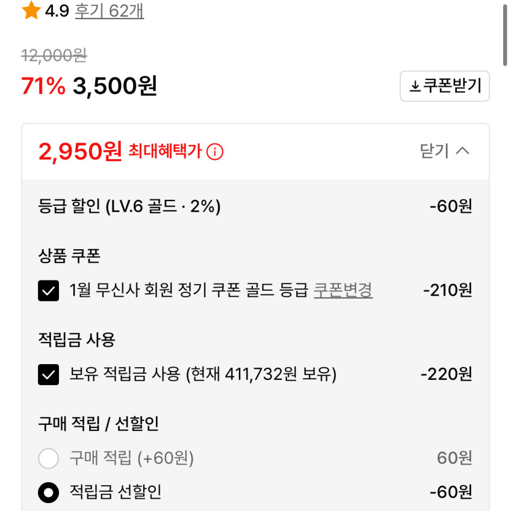Click the crossed-out 12,000원 original price
The image size is (511, 511).
(x=54, y=56)
